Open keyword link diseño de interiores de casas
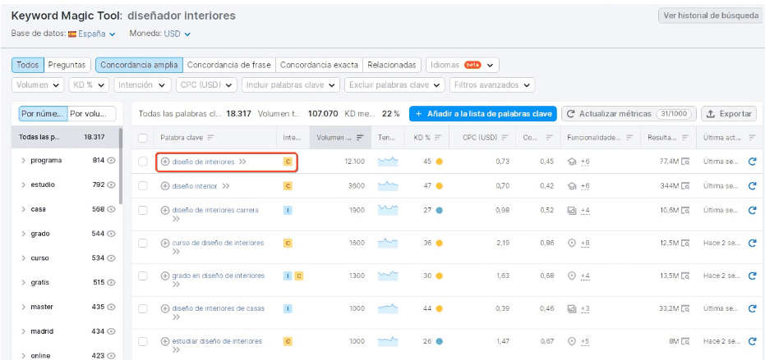 pyautogui.click(x=218, y=308)
